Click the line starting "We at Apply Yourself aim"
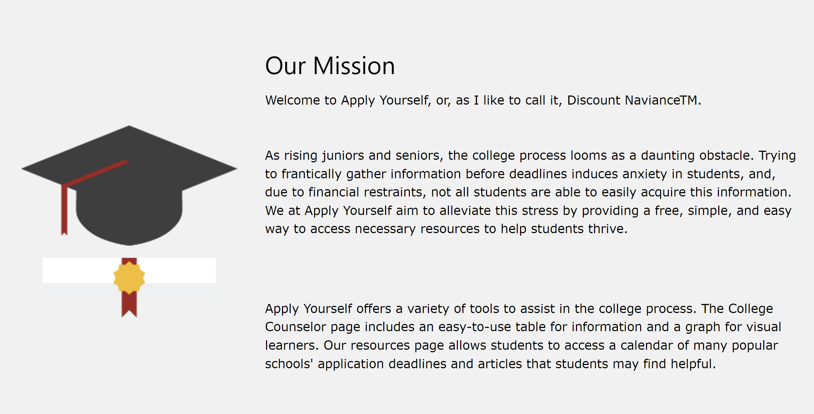 pos(528,211)
